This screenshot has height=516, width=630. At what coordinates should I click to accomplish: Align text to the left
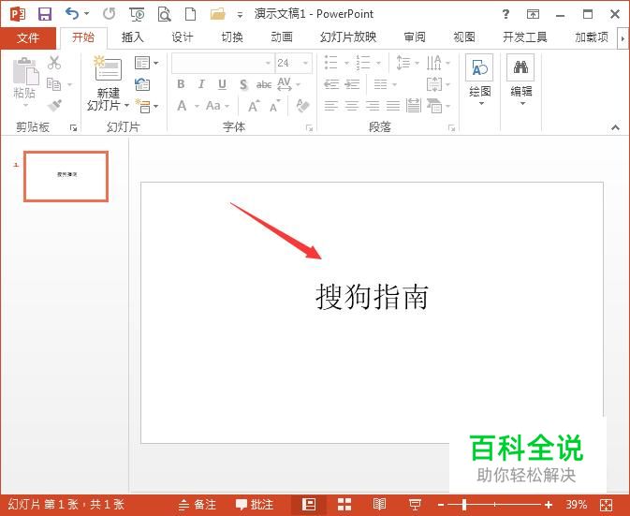331,106
